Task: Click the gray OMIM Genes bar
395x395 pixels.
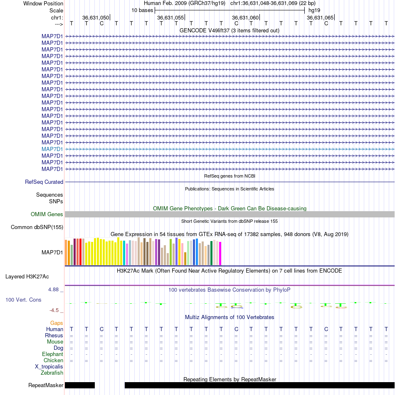Action: tap(230, 215)
